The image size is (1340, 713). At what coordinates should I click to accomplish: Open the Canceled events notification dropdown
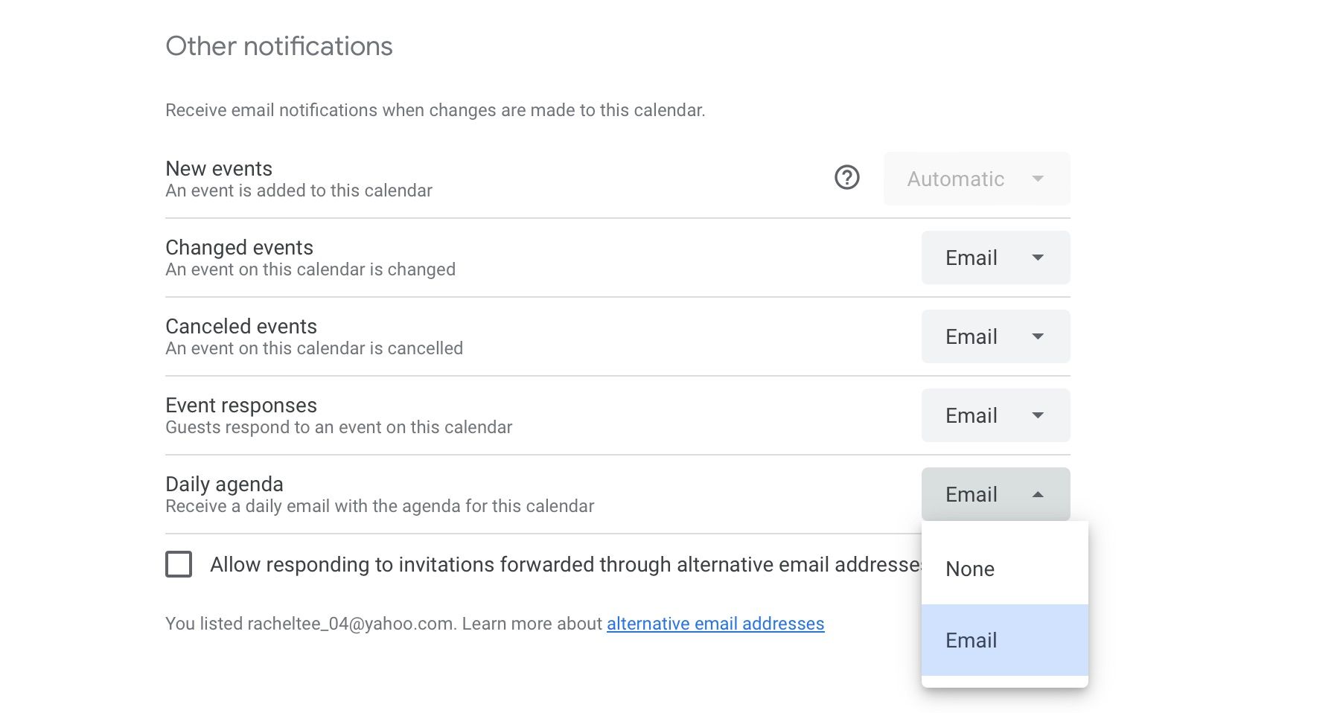995,336
